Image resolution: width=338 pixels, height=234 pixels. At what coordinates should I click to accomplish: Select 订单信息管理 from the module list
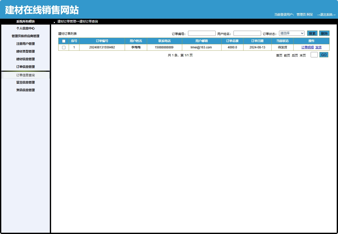pos(25,67)
